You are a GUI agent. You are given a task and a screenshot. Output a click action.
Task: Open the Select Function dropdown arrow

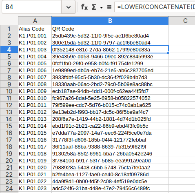pos(101,7)
